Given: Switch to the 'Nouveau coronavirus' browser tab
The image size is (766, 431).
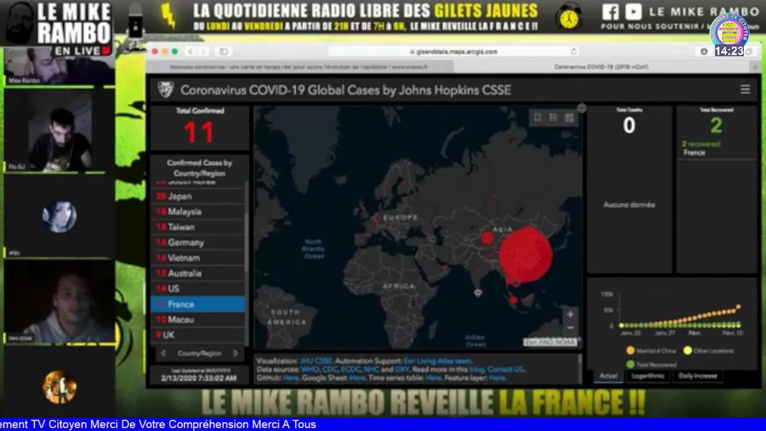Looking at the screenshot, I should click(x=299, y=67).
